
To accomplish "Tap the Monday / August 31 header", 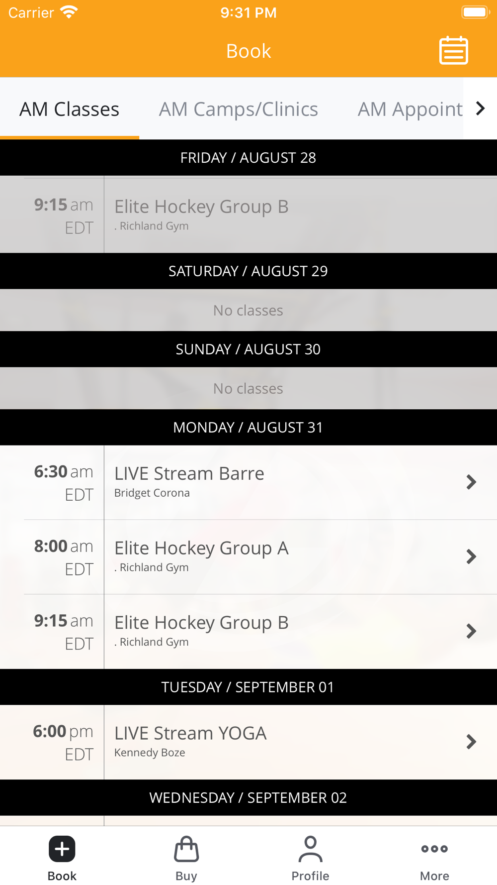I will pos(248,427).
